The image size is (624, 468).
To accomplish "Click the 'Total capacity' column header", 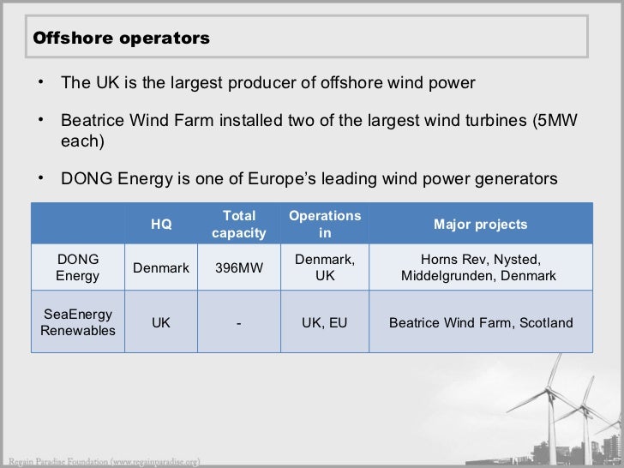I will (239, 224).
